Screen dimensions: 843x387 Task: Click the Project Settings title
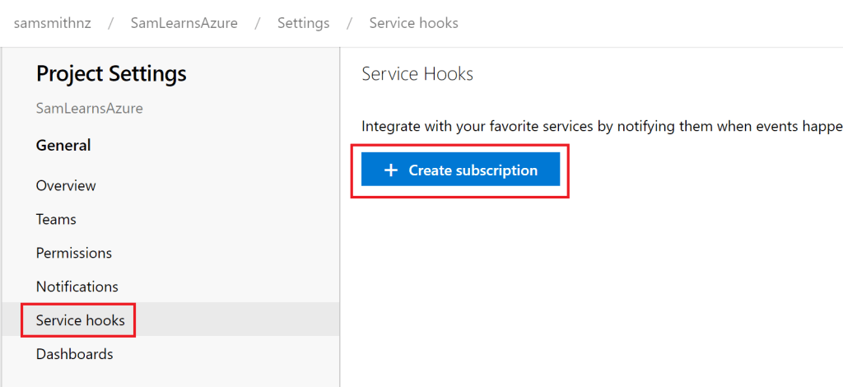coord(111,73)
